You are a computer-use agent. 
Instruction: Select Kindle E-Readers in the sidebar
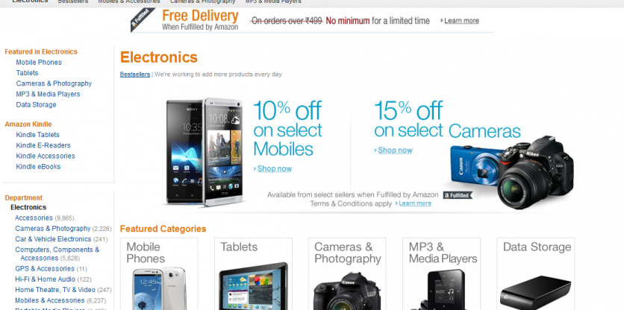tap(43, 145)
